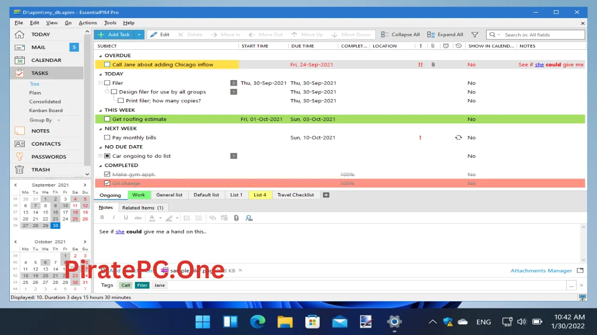
Task: Open the Contacts module
Action: pyautogui.click(x=46, y=144)
